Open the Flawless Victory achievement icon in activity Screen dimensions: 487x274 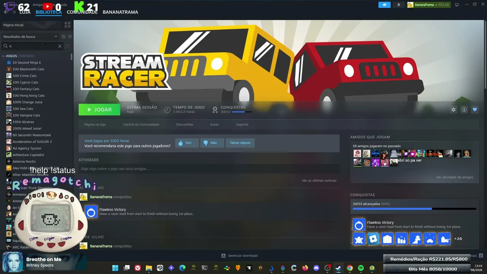(x=91, y=212)
